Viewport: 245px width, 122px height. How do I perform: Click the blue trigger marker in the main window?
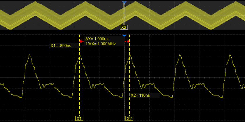pos(124,35)
